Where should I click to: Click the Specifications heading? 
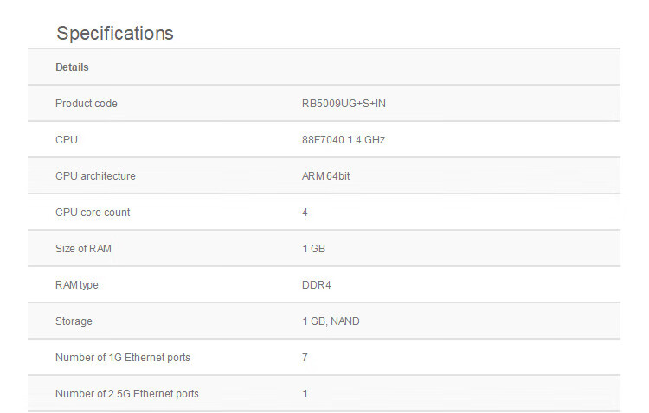coord(114,34)
